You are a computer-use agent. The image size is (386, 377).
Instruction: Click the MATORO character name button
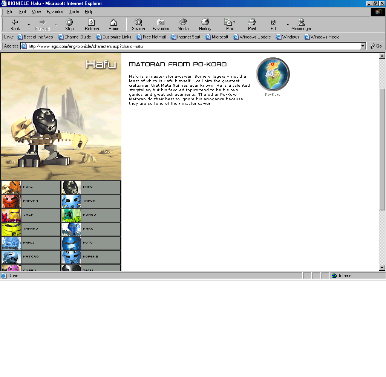tap(41, 257)
